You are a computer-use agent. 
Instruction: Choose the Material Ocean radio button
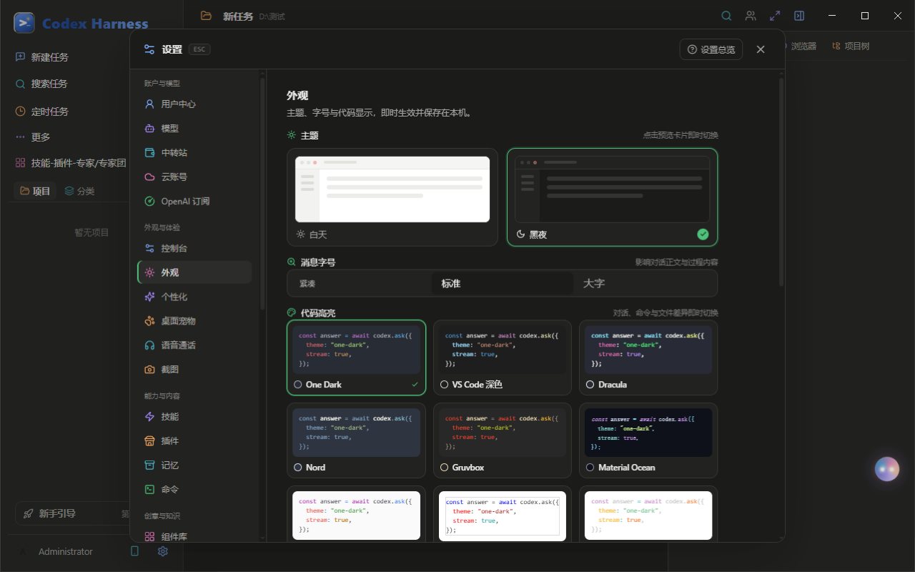pyautogui.click(x=590, y=468)
